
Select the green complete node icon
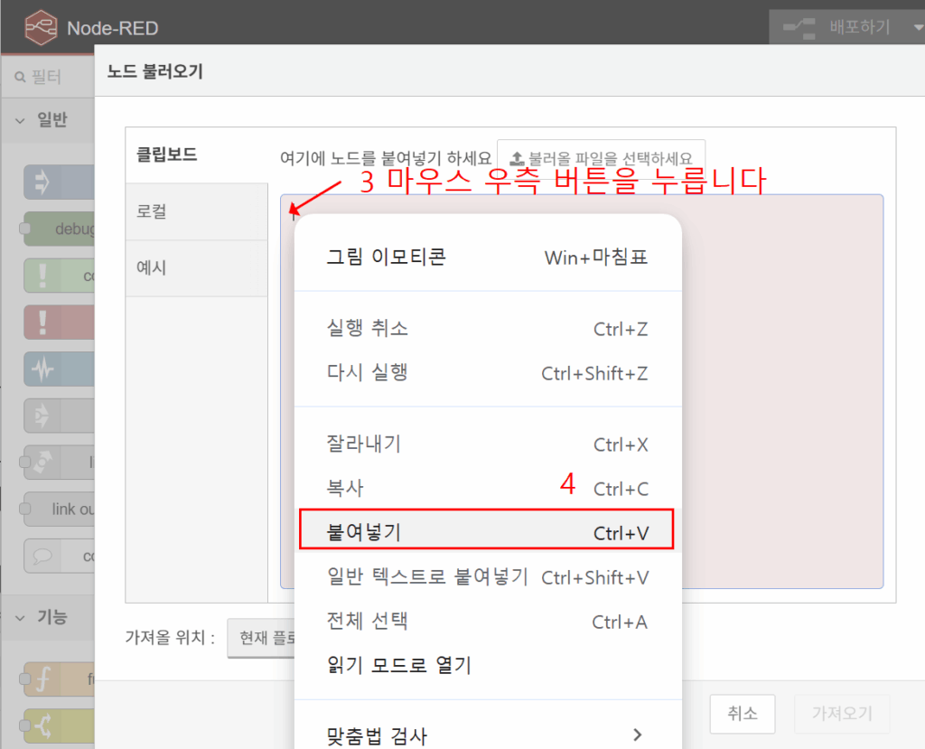tap(41, 275)
